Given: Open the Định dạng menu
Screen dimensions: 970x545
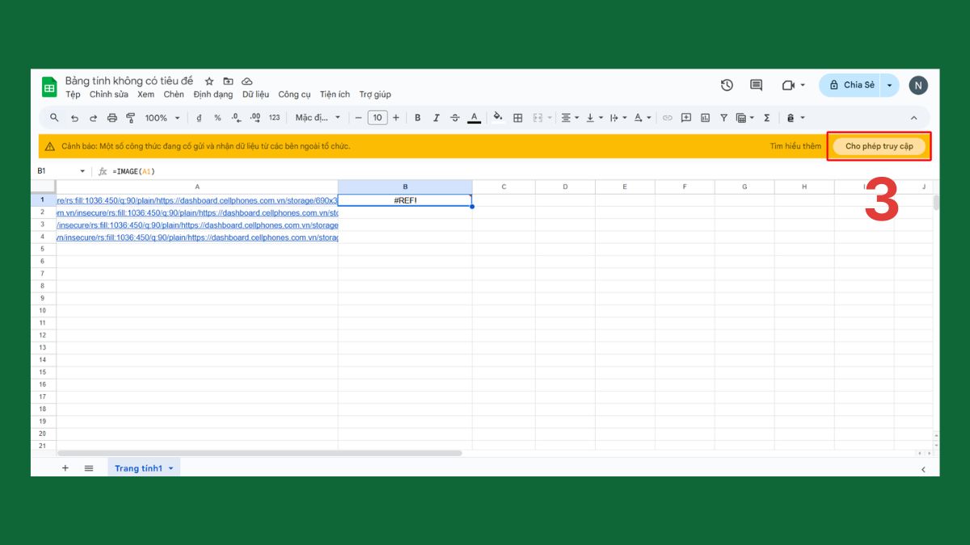Looking at the screenshot, I should 213,94.
